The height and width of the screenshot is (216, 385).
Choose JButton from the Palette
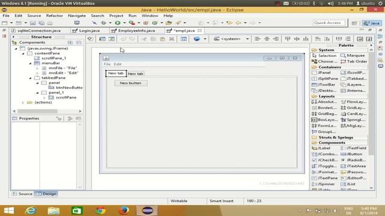tap(351, 154)
